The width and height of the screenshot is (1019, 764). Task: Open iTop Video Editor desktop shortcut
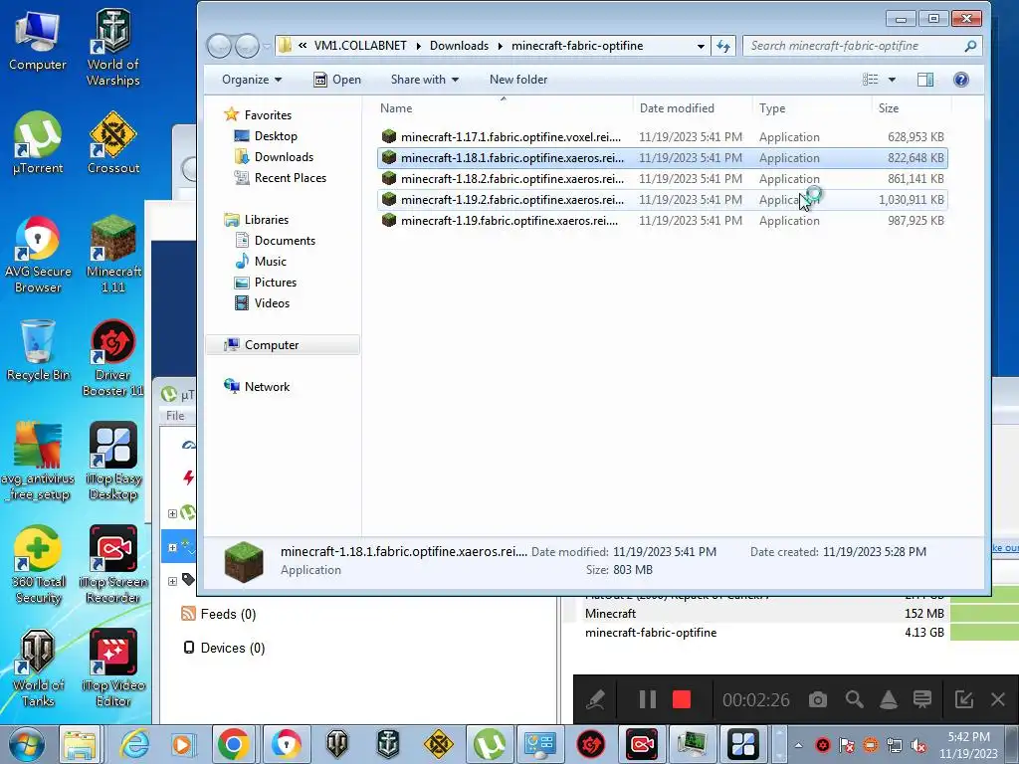coord(113,668)
